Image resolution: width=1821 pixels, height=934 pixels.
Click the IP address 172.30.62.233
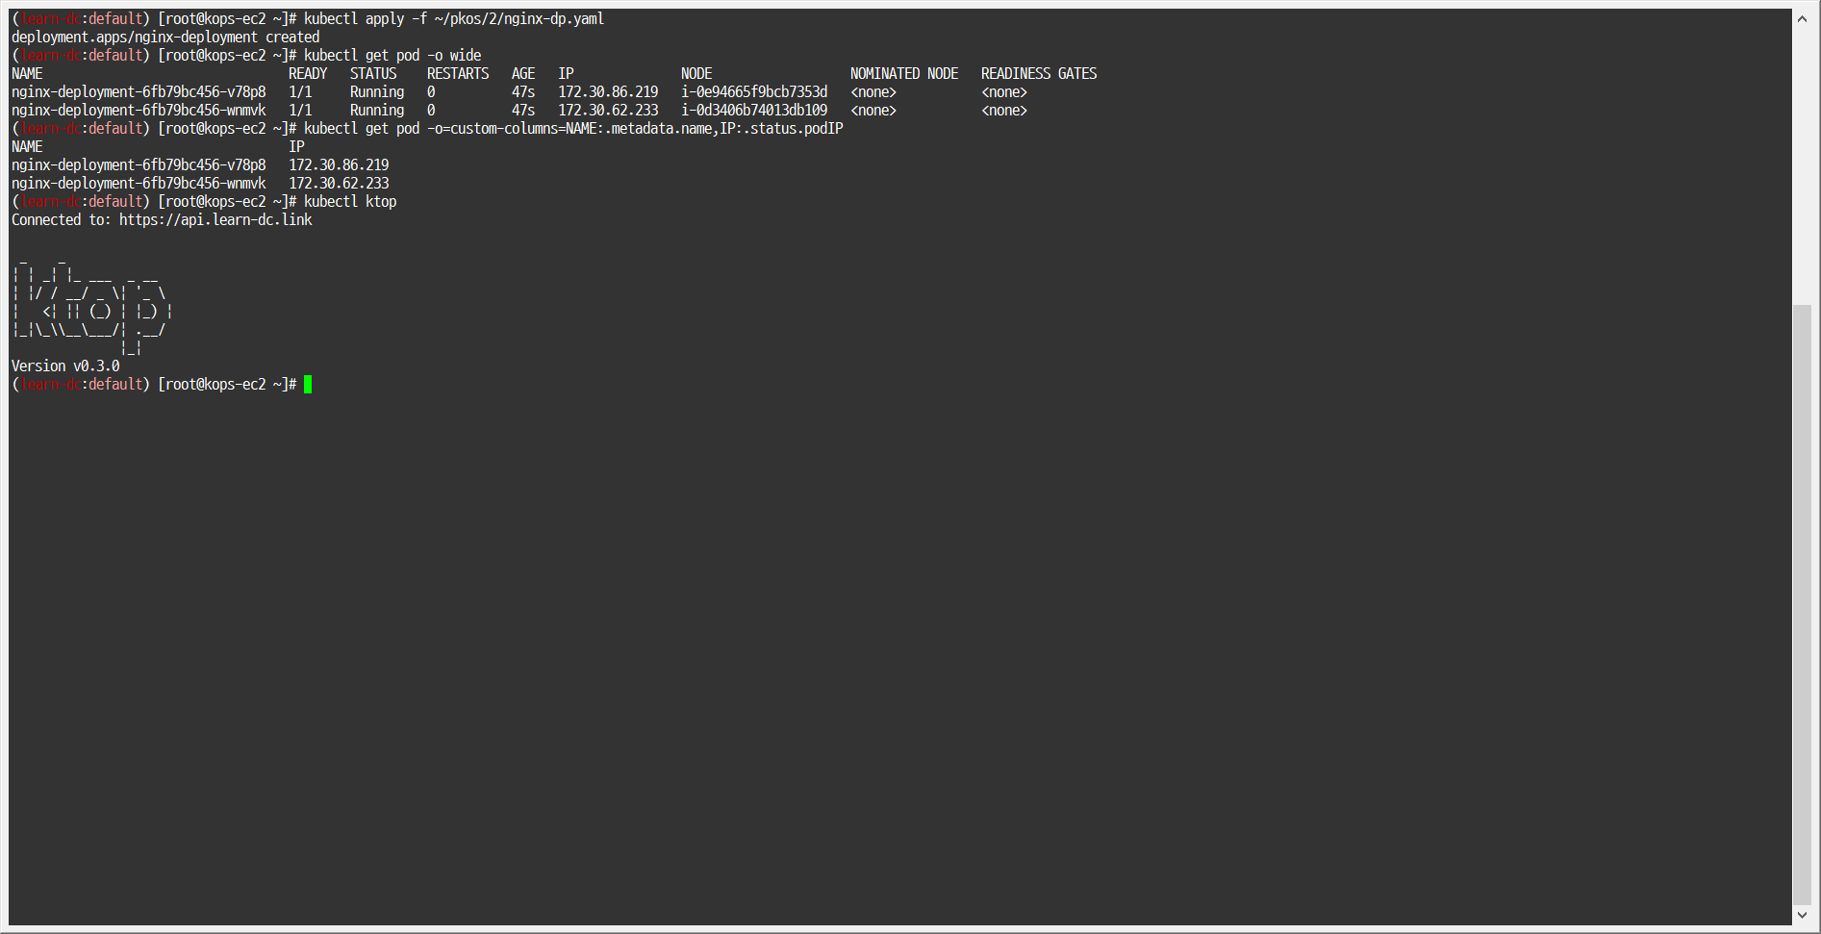[607, 110]
